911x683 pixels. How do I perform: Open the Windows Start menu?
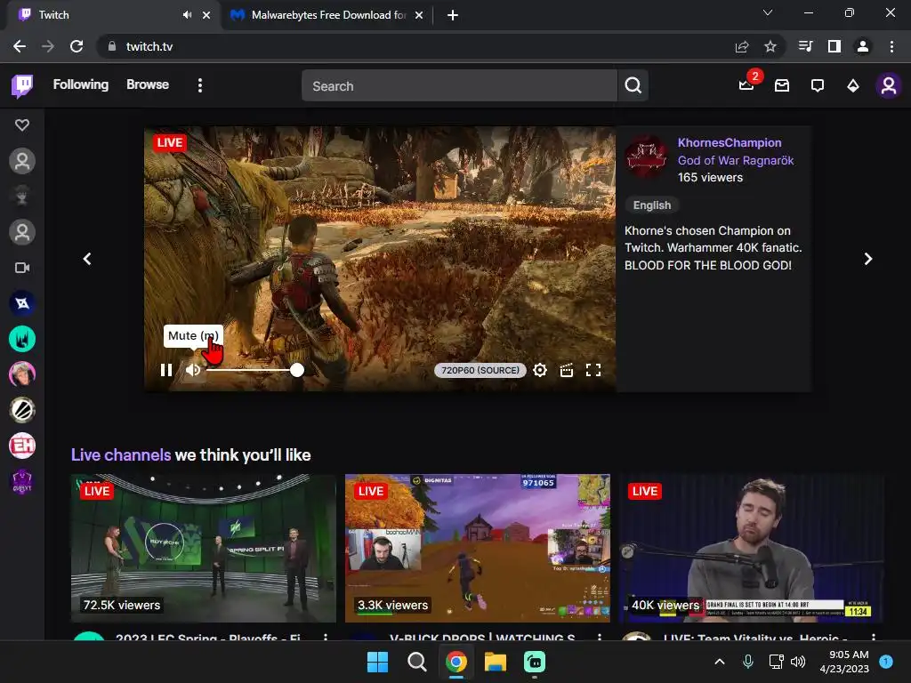(x=377, y=662)
